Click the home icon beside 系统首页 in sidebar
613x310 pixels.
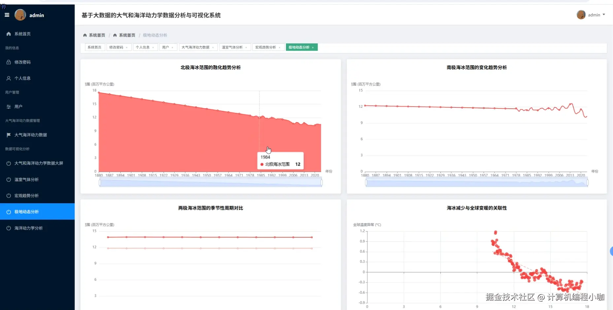pyautogui.click(x=9, y=34)
